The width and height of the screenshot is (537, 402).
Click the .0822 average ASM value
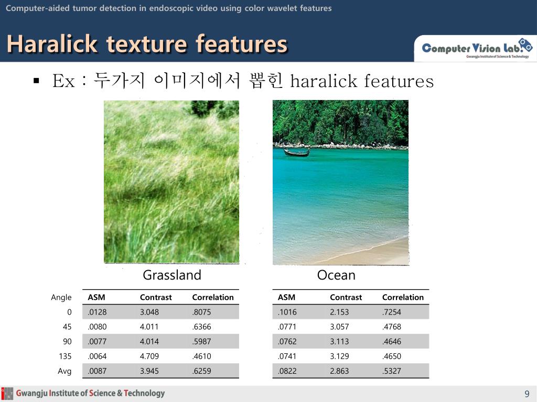click(287, 371)
